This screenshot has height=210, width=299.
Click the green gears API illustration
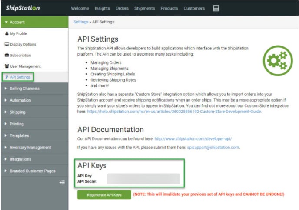point(278,61)
